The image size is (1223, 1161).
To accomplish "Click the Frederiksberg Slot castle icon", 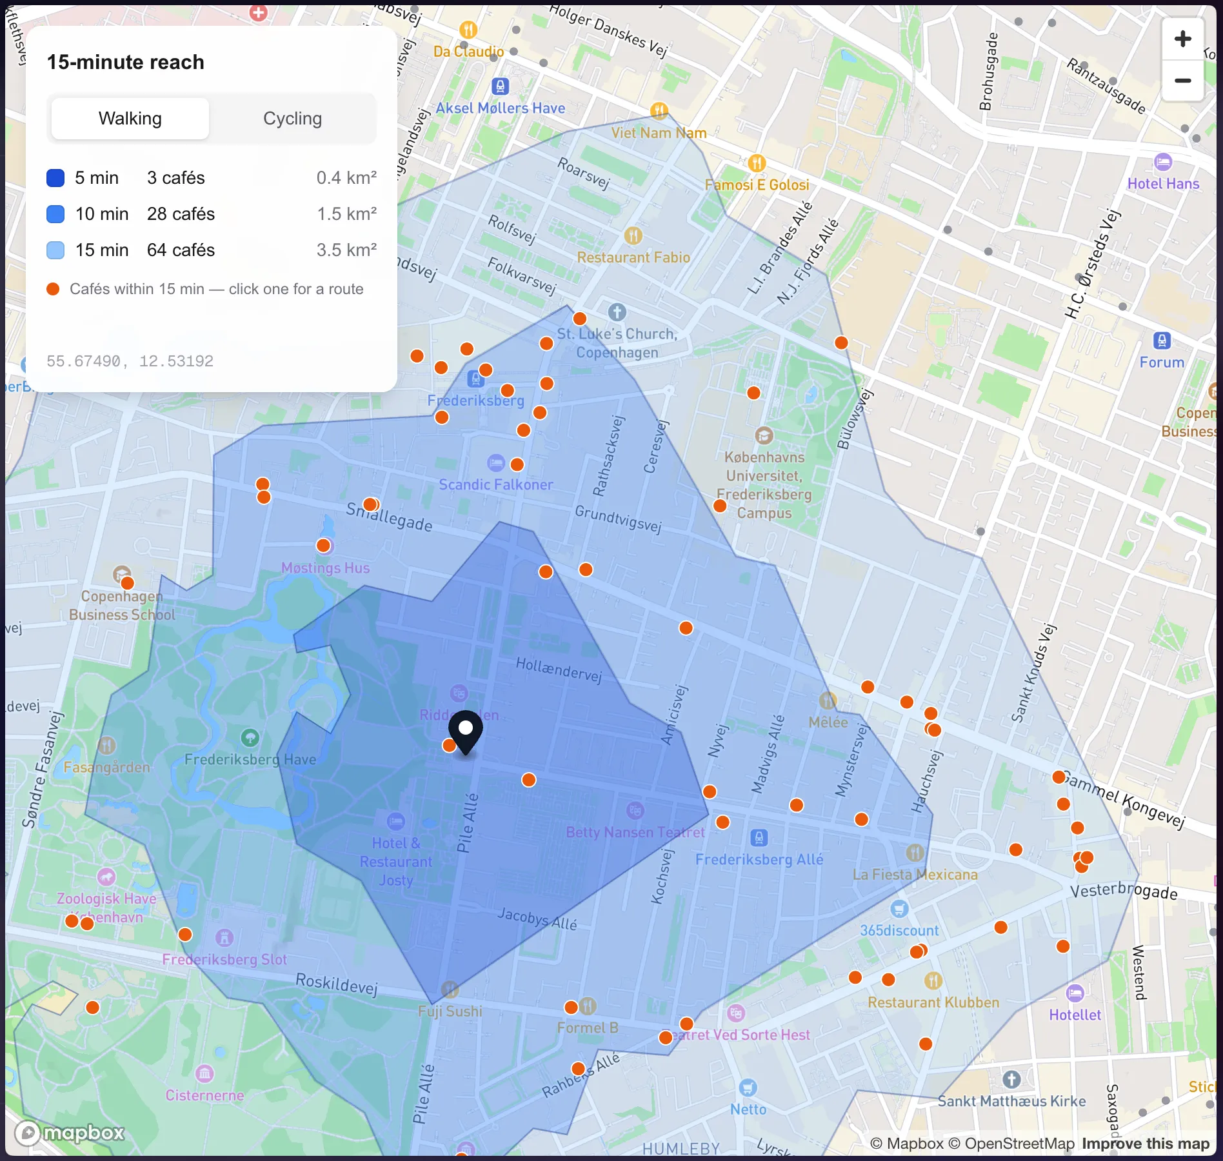I will [224, 937].
